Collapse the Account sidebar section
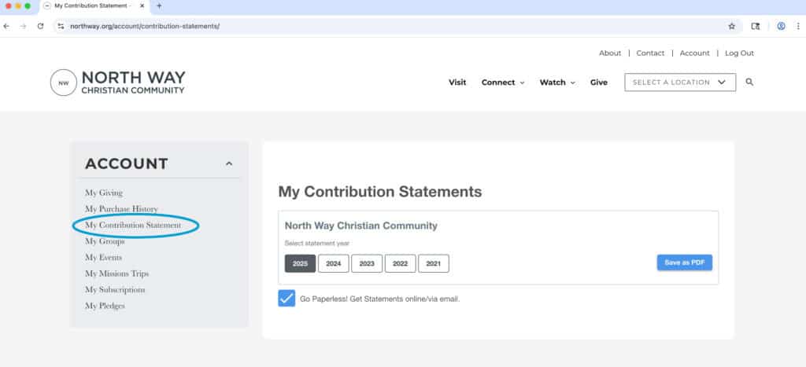The image size is (806, 367). (229, 164)
